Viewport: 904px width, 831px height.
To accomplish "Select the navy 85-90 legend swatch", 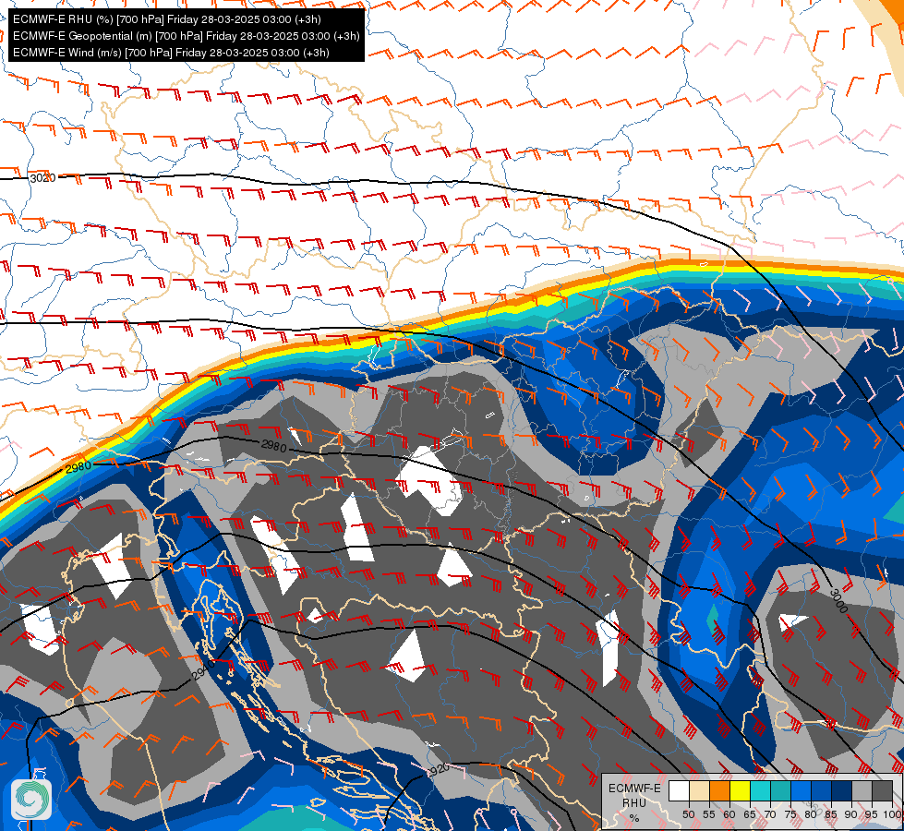I will (842, 790).
